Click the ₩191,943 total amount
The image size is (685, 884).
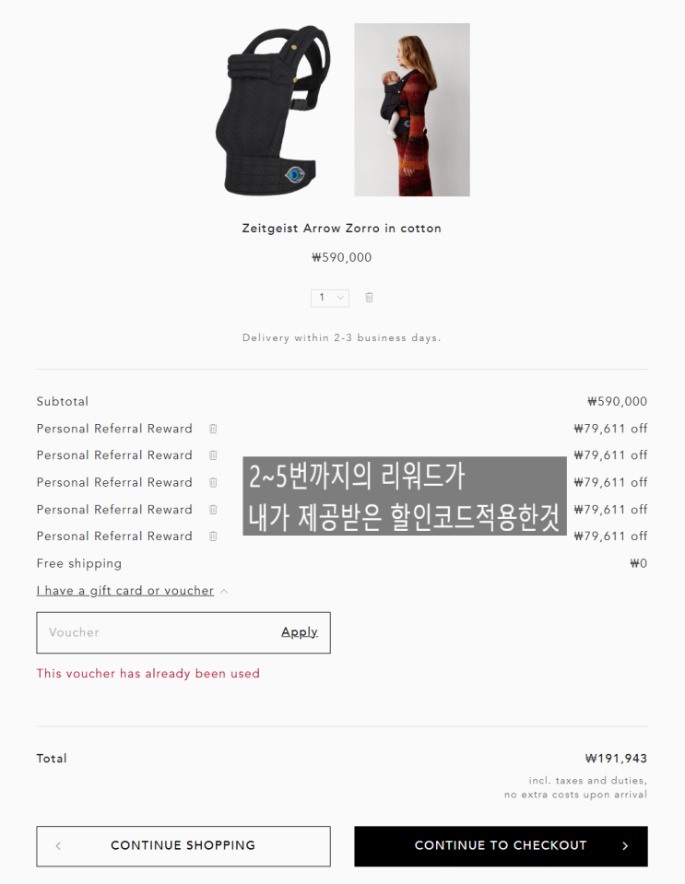pos(616,759)
